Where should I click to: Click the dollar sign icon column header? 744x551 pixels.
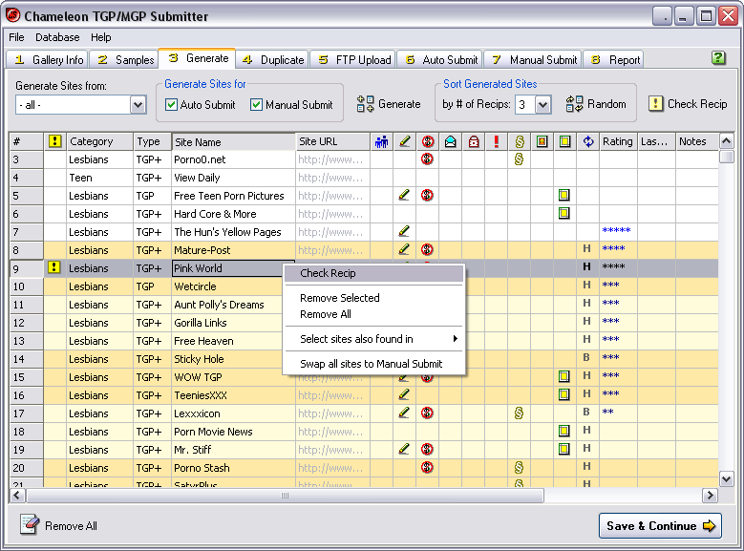click(520, 141)
